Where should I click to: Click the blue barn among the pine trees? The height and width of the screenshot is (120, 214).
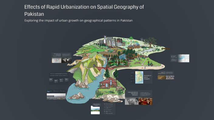(x=123, y=57)
